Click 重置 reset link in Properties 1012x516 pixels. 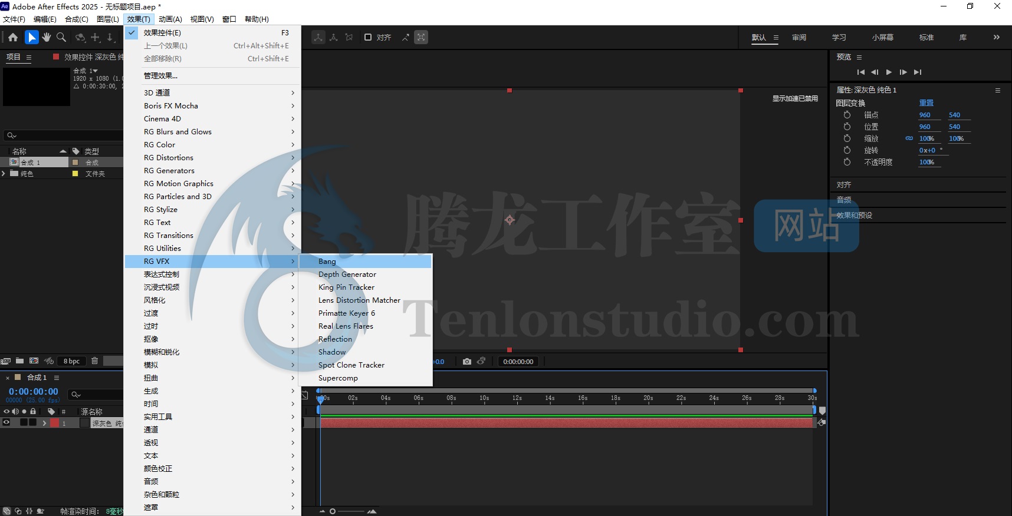(x=926, y=103)
